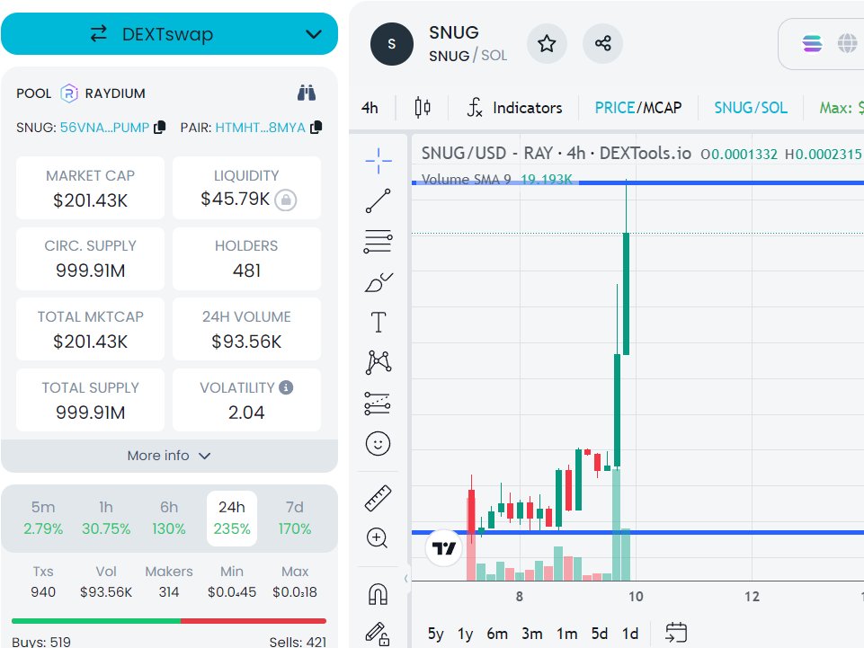Click the Market Cap $201.43K card

[91, 188]
